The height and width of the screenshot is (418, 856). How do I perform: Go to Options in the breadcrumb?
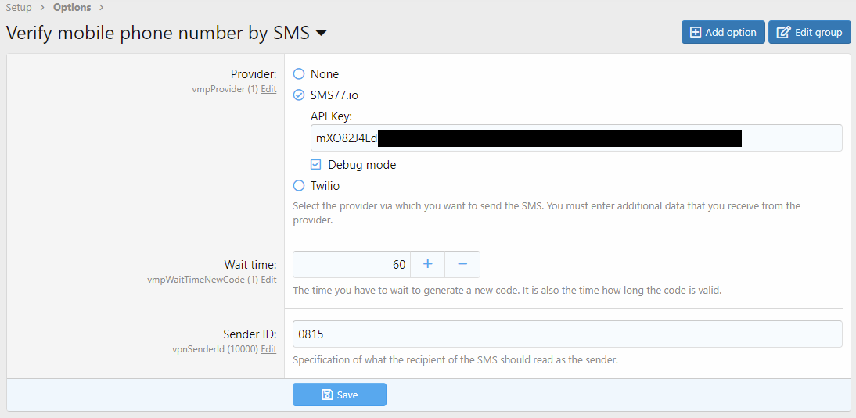(x=72, y=8)
